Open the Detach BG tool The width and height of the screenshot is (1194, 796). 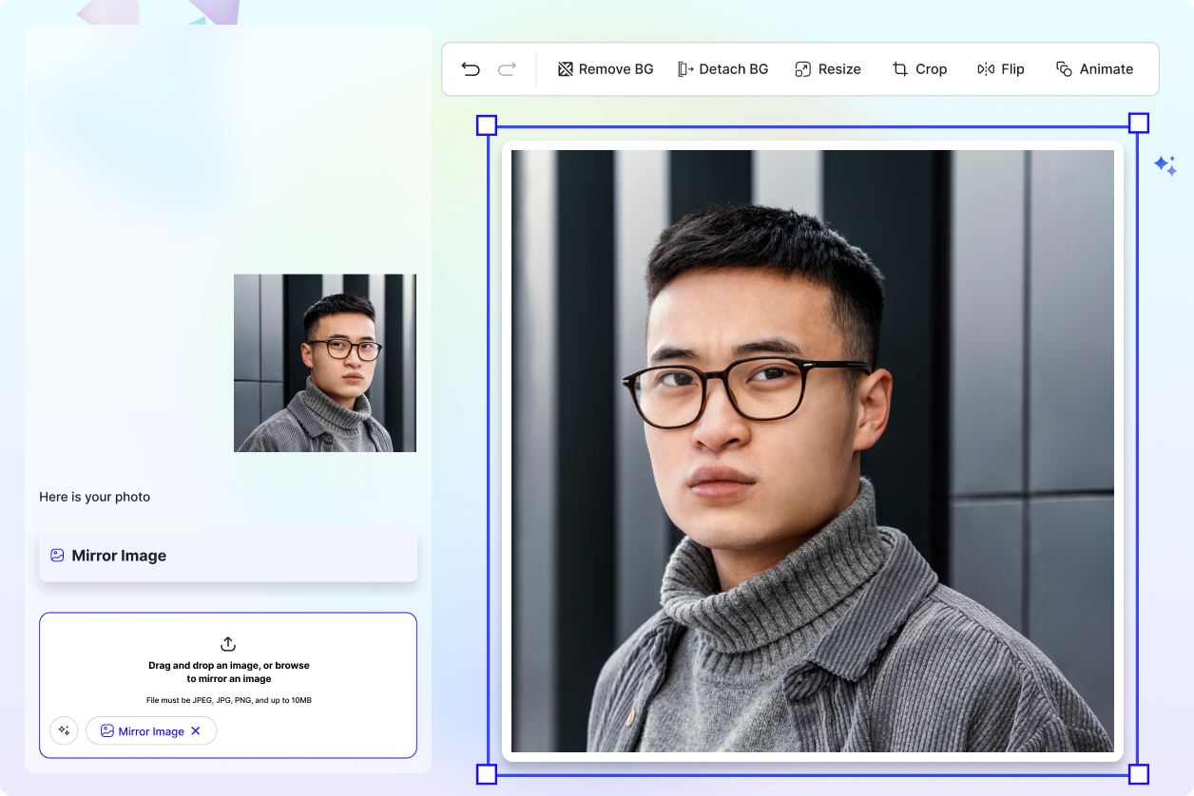[723, 68]
